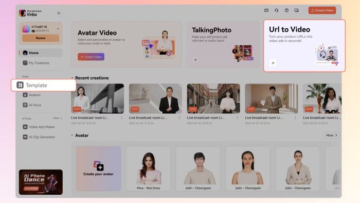Select the male Jialin - Cheongsam avatar
Screen dimensions: 360x203
[198, 168]
